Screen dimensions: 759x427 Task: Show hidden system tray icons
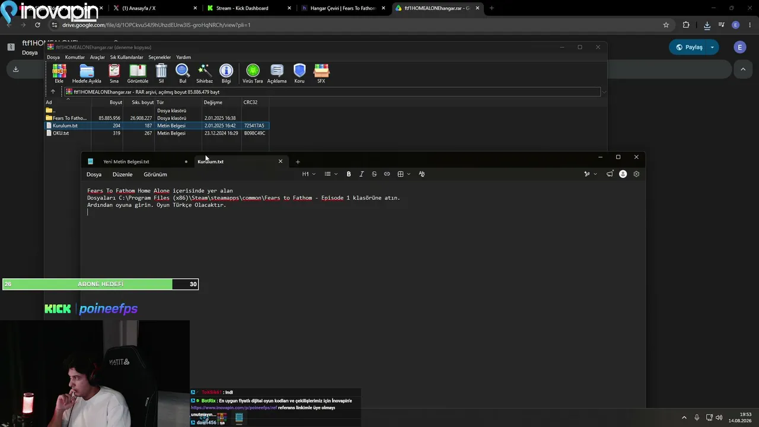coord(684,418)
